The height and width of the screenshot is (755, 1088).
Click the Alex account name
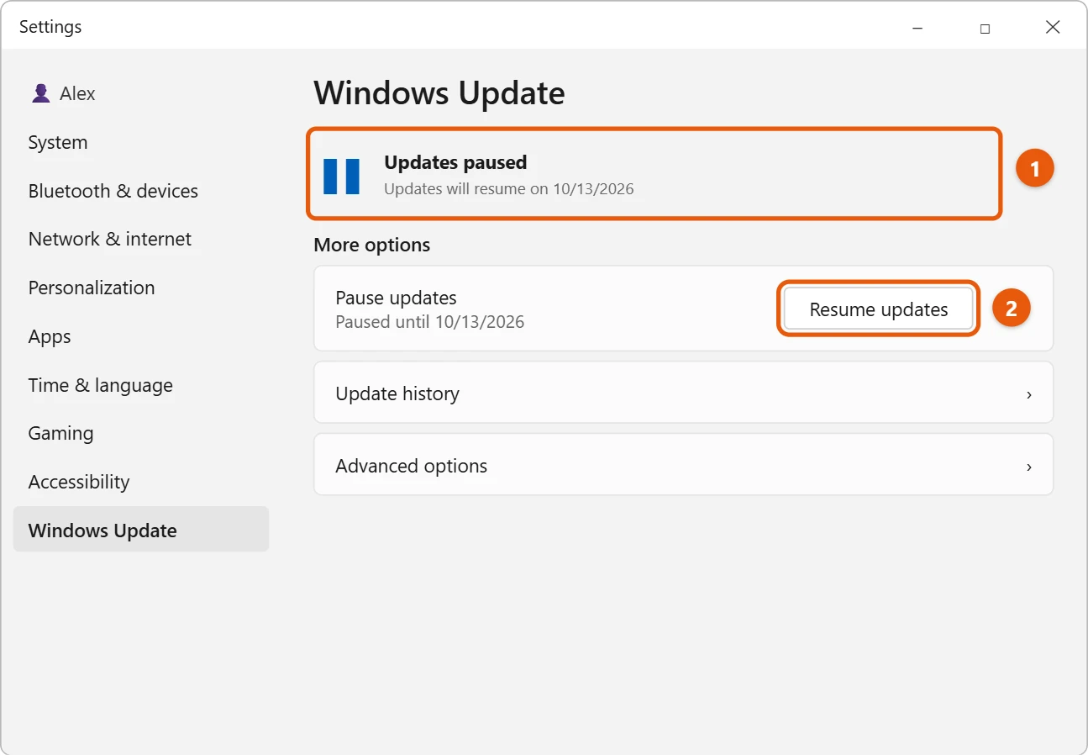coord(77,93)
